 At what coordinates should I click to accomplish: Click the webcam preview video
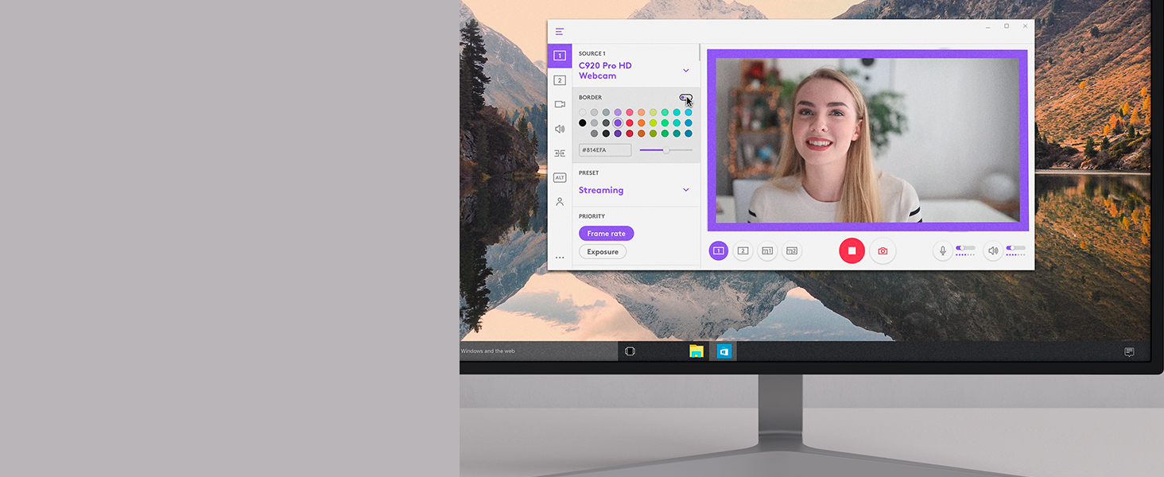[867, 140]
